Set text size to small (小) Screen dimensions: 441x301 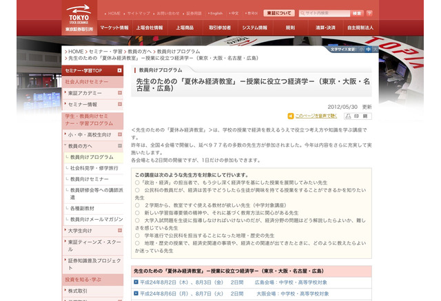point(360,50)
